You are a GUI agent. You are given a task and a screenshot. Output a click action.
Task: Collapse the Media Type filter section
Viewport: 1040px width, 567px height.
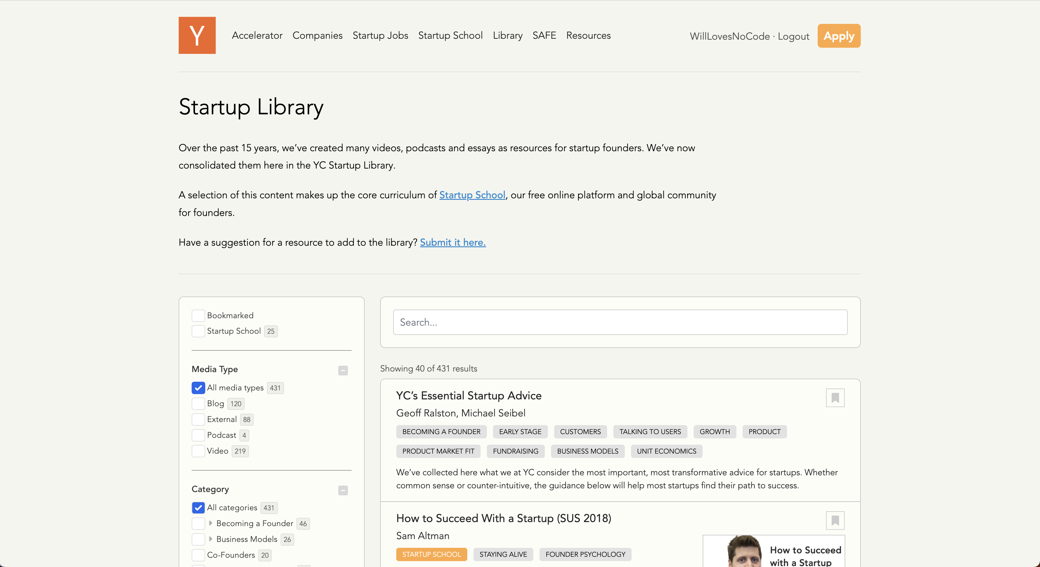(x=343, y=371)
